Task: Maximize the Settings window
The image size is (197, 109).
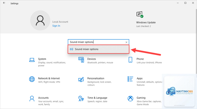Action: click(185, 3)
